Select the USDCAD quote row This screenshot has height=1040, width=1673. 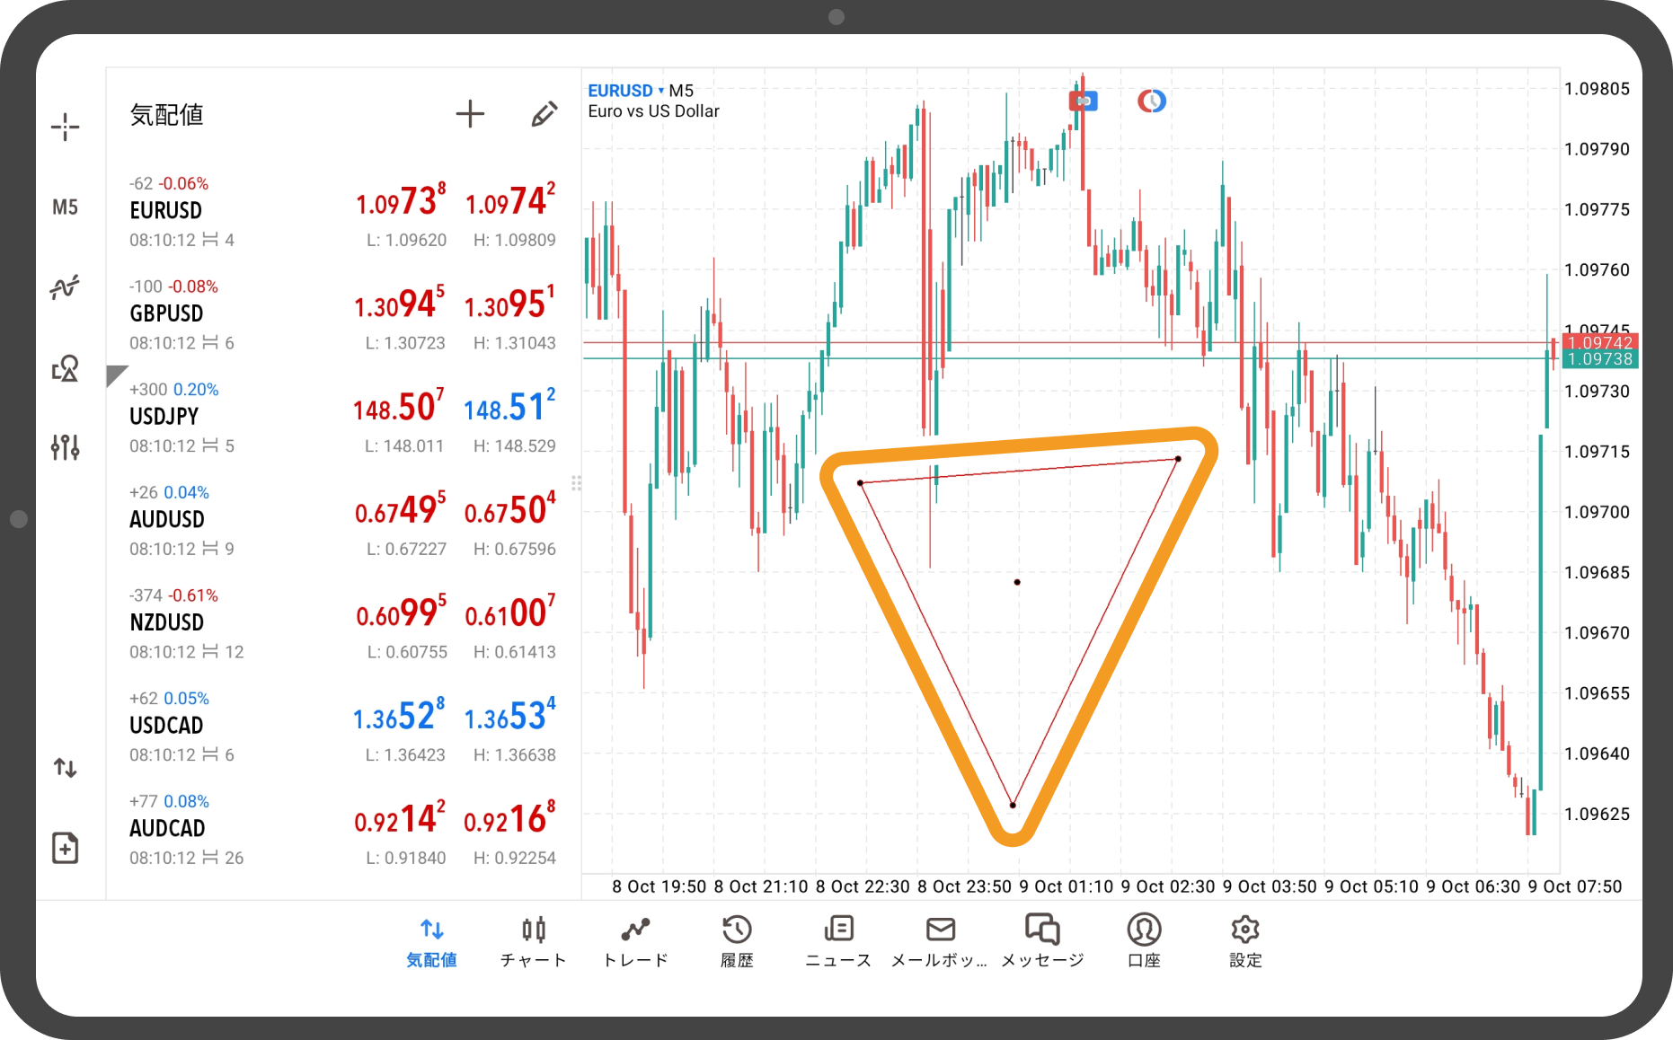point(343,727)
